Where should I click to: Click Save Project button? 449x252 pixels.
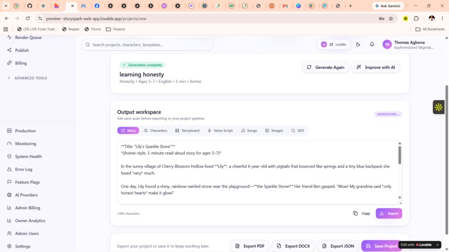pyautogui.click(x=381, y=246)
